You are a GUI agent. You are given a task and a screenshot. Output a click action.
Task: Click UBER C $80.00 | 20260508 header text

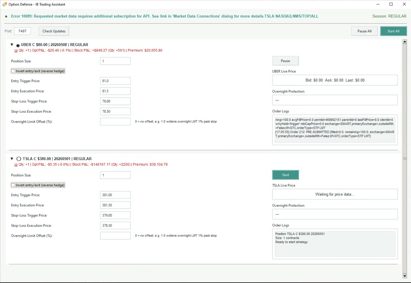click(54, 45)
